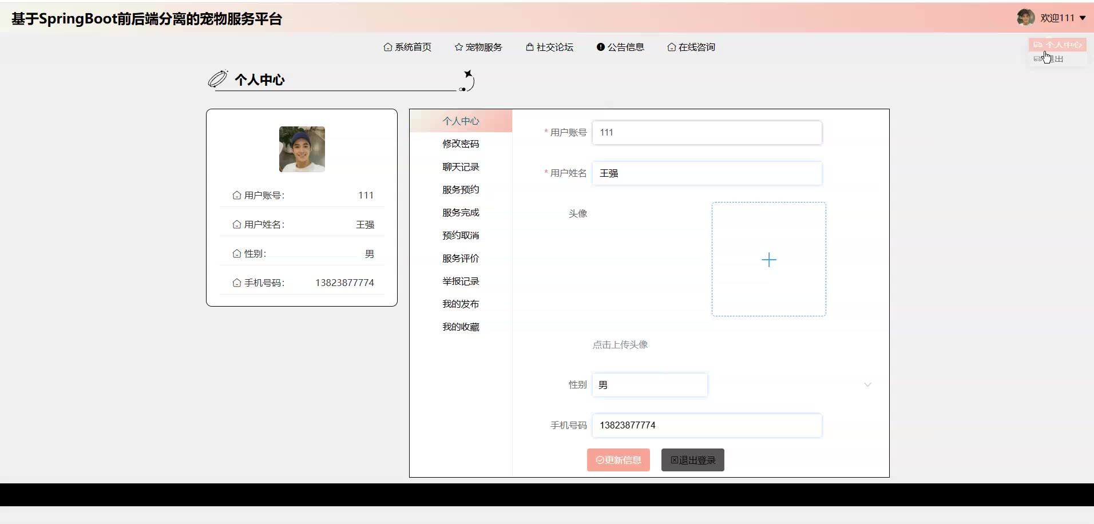Click the plus icon to upload avatar
This screenshot has width=1094, height=524.
(768, 260)
